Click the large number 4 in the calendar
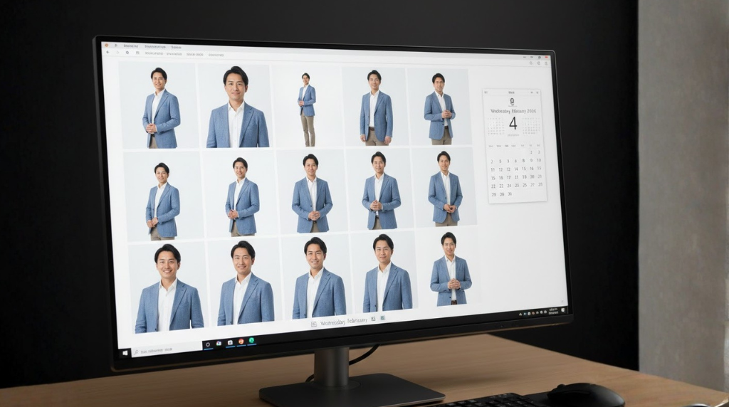 [513, 124]
